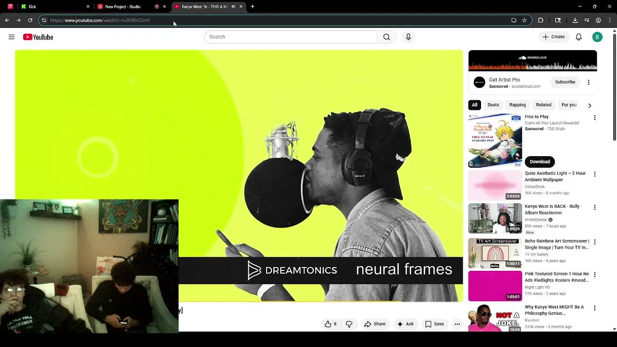Viewport: 617px width, 347px height.
Task: Close the New Project - Studio tab
Action: click(x=164, y=7)
